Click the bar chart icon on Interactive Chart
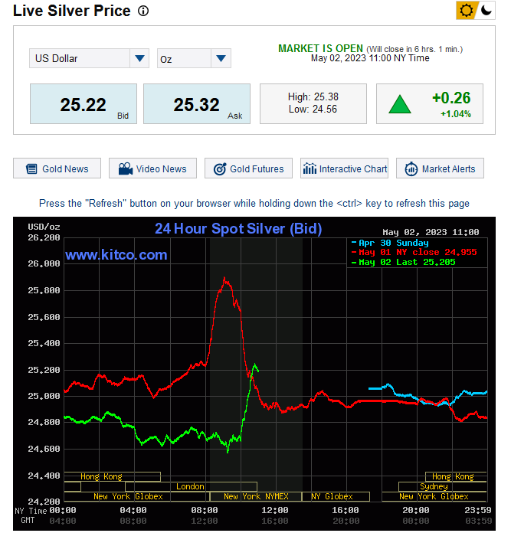This screenshot has height=533, width=511. 310,168
